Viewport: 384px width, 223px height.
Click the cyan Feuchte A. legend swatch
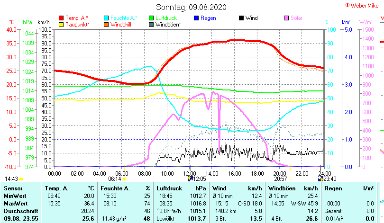106,18
